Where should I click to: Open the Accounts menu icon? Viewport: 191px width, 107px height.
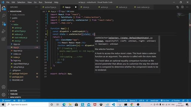[x=4, y=87]
